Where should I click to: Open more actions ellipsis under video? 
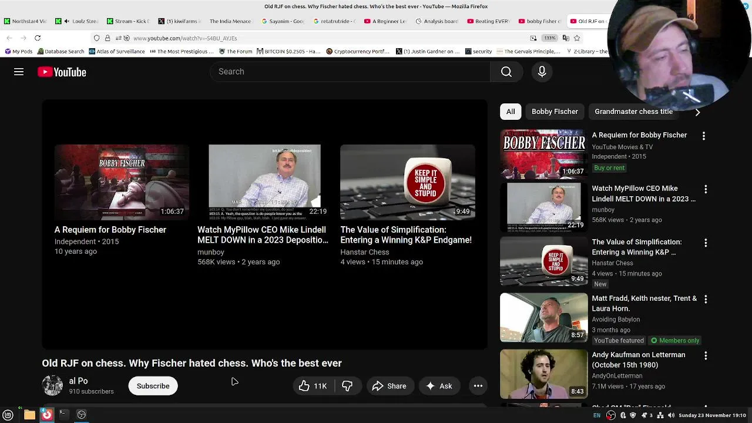(478, 386)
